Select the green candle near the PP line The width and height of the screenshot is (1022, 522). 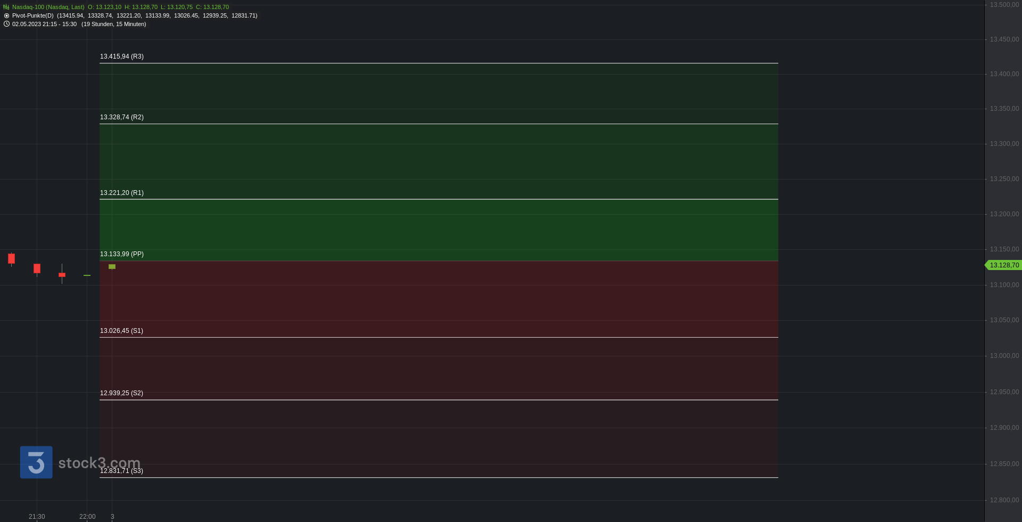point(112,267)
